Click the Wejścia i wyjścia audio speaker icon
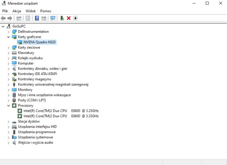The image size is (227, 165). pos(14,143)
